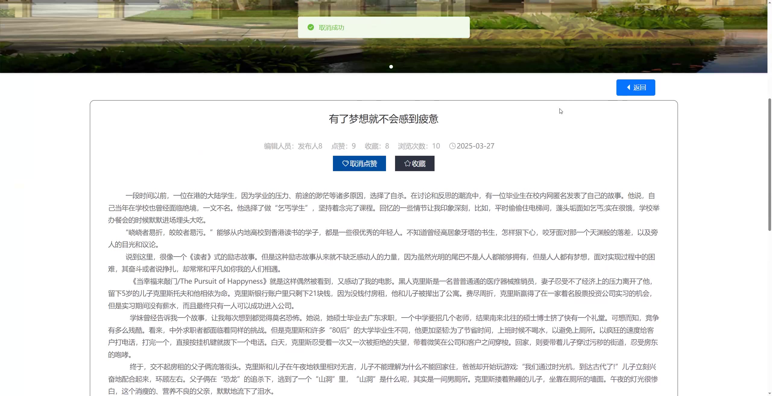Viewport: 772px width, 396px height.
Task: Click the heart icon on 取消点赞
Action: coord(345,164)
